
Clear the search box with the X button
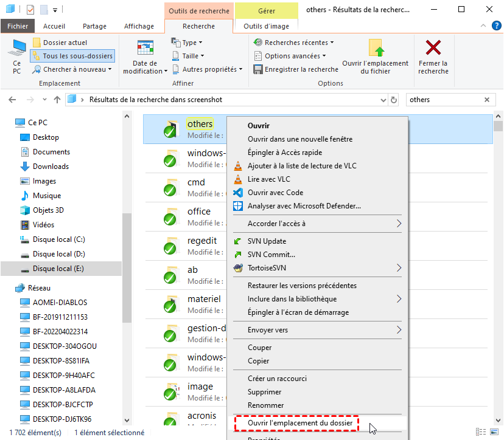pyautogui.click(x=487, y=100)
